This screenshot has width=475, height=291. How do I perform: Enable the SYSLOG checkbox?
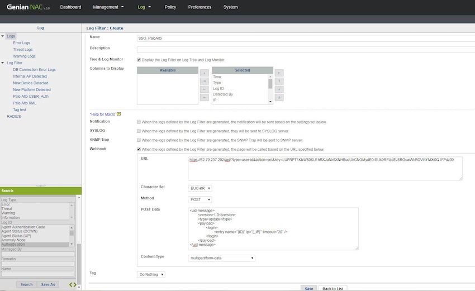(139, 131)
